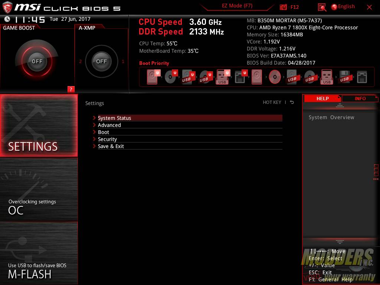Screen dimensions: 380x285
Task: Change the language from English
Action: [343, 7]
